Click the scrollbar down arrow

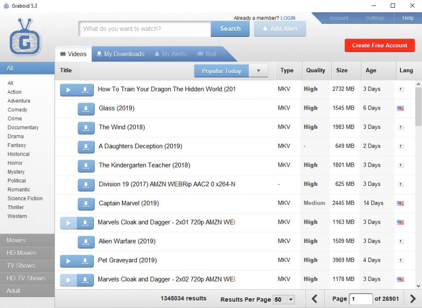point(418,286)
